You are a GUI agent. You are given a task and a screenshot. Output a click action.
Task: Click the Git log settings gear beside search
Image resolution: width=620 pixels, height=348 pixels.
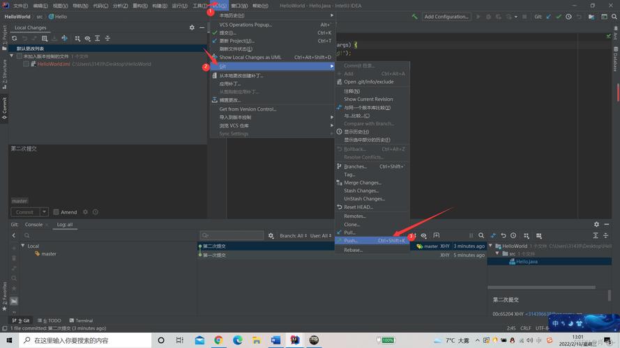point(271,235)
